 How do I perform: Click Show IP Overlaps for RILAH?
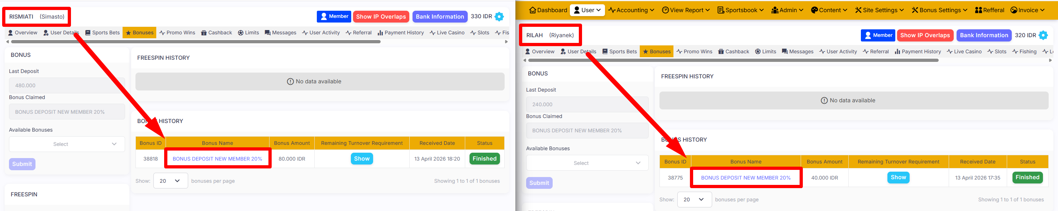(925, 35)
